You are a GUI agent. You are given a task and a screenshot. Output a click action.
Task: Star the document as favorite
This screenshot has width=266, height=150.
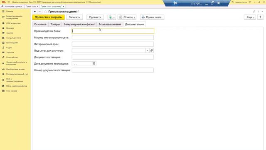[x=45, y=12]
